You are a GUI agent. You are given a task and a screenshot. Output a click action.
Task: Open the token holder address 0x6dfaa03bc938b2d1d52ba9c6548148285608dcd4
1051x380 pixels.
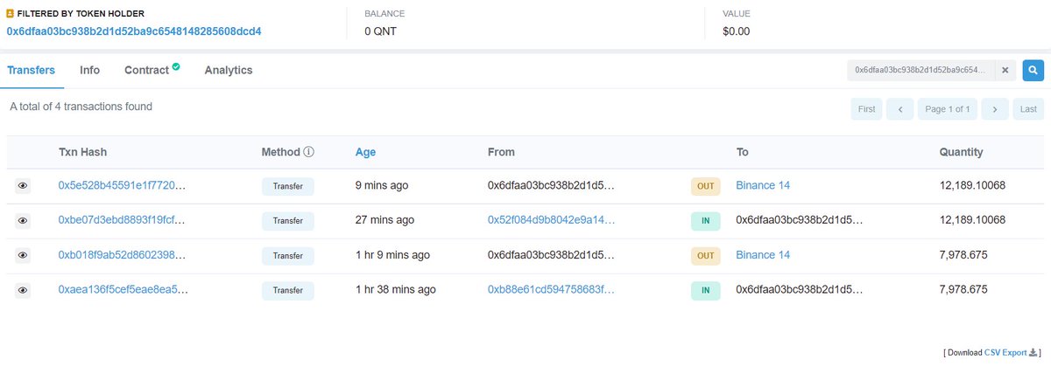point(134,31)
